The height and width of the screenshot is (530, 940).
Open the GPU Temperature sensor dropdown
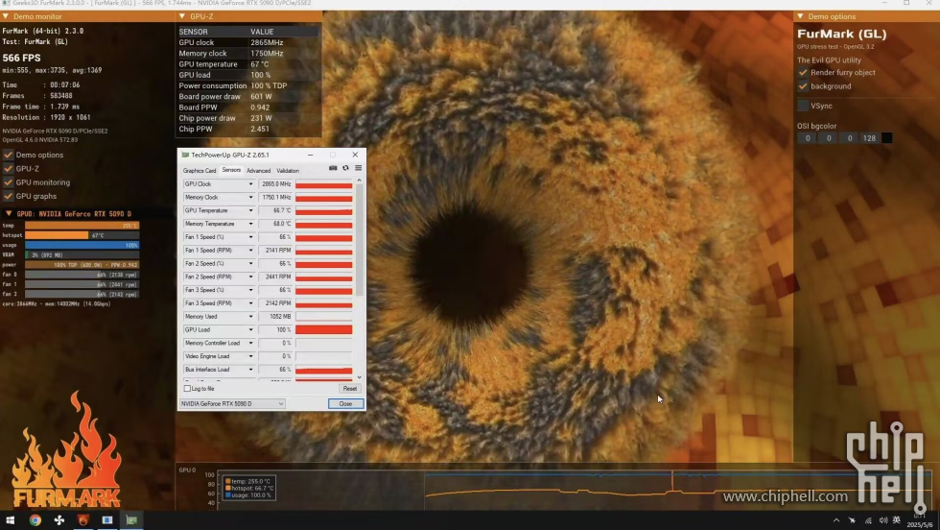click(x=250, y=210)
